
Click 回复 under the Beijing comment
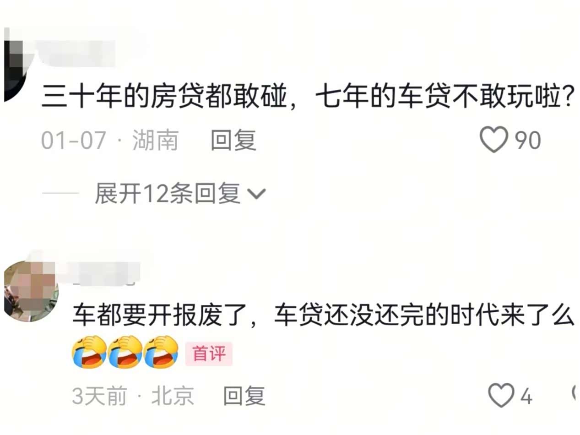(x=244, y=396)
